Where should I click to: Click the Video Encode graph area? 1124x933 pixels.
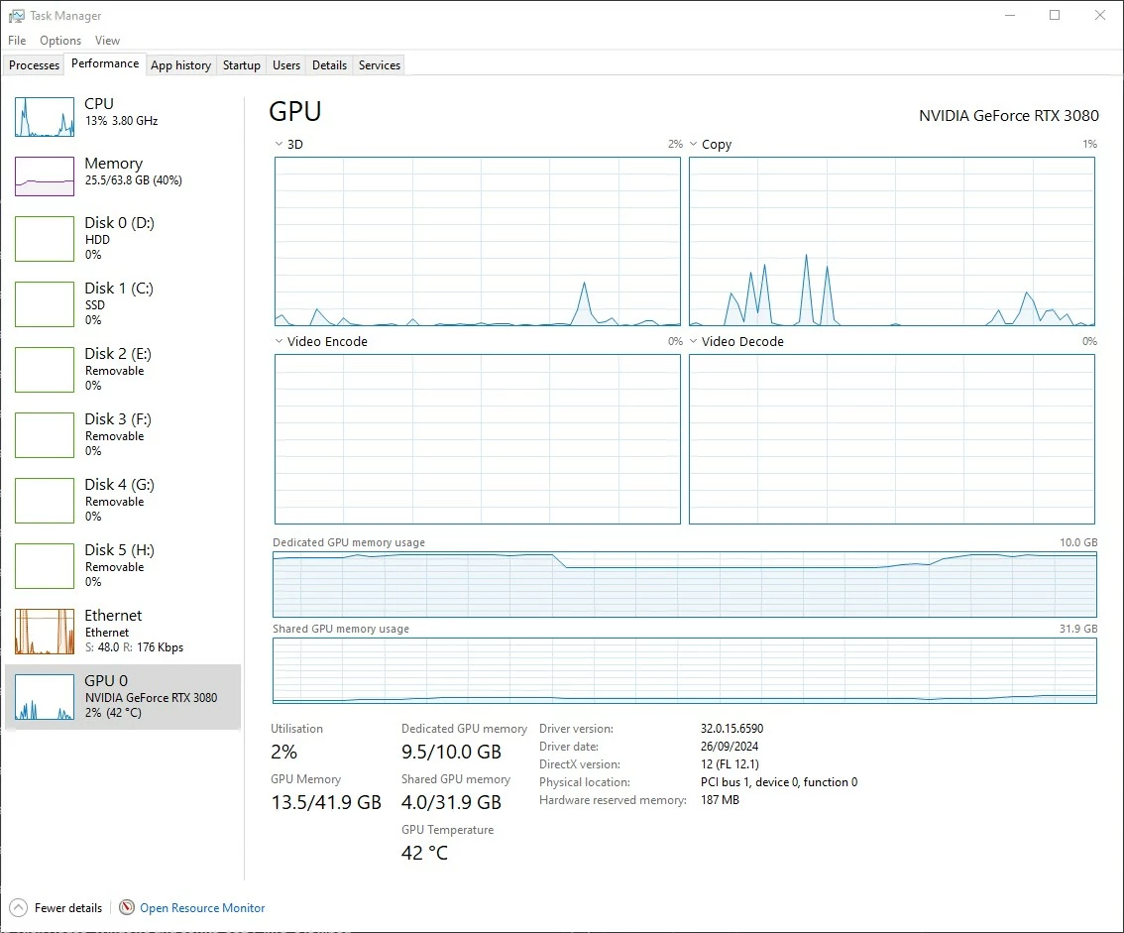tap(478, 439)
